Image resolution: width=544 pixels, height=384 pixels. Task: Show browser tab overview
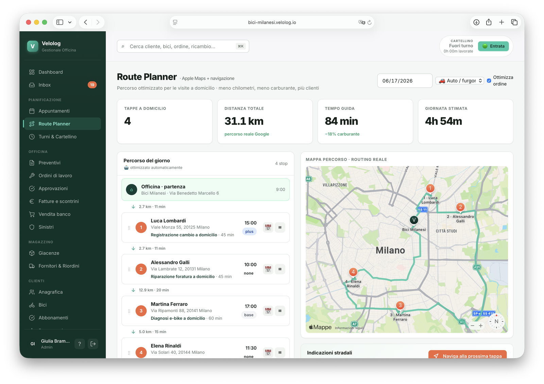pos(514,22)
